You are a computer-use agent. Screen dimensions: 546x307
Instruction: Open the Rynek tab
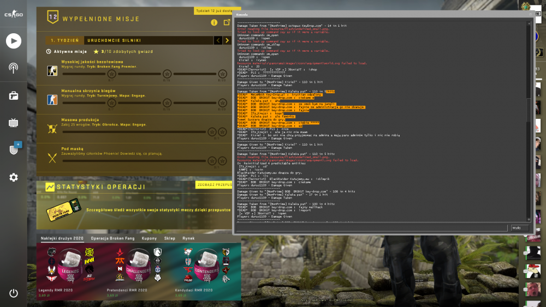click(188, 238)
